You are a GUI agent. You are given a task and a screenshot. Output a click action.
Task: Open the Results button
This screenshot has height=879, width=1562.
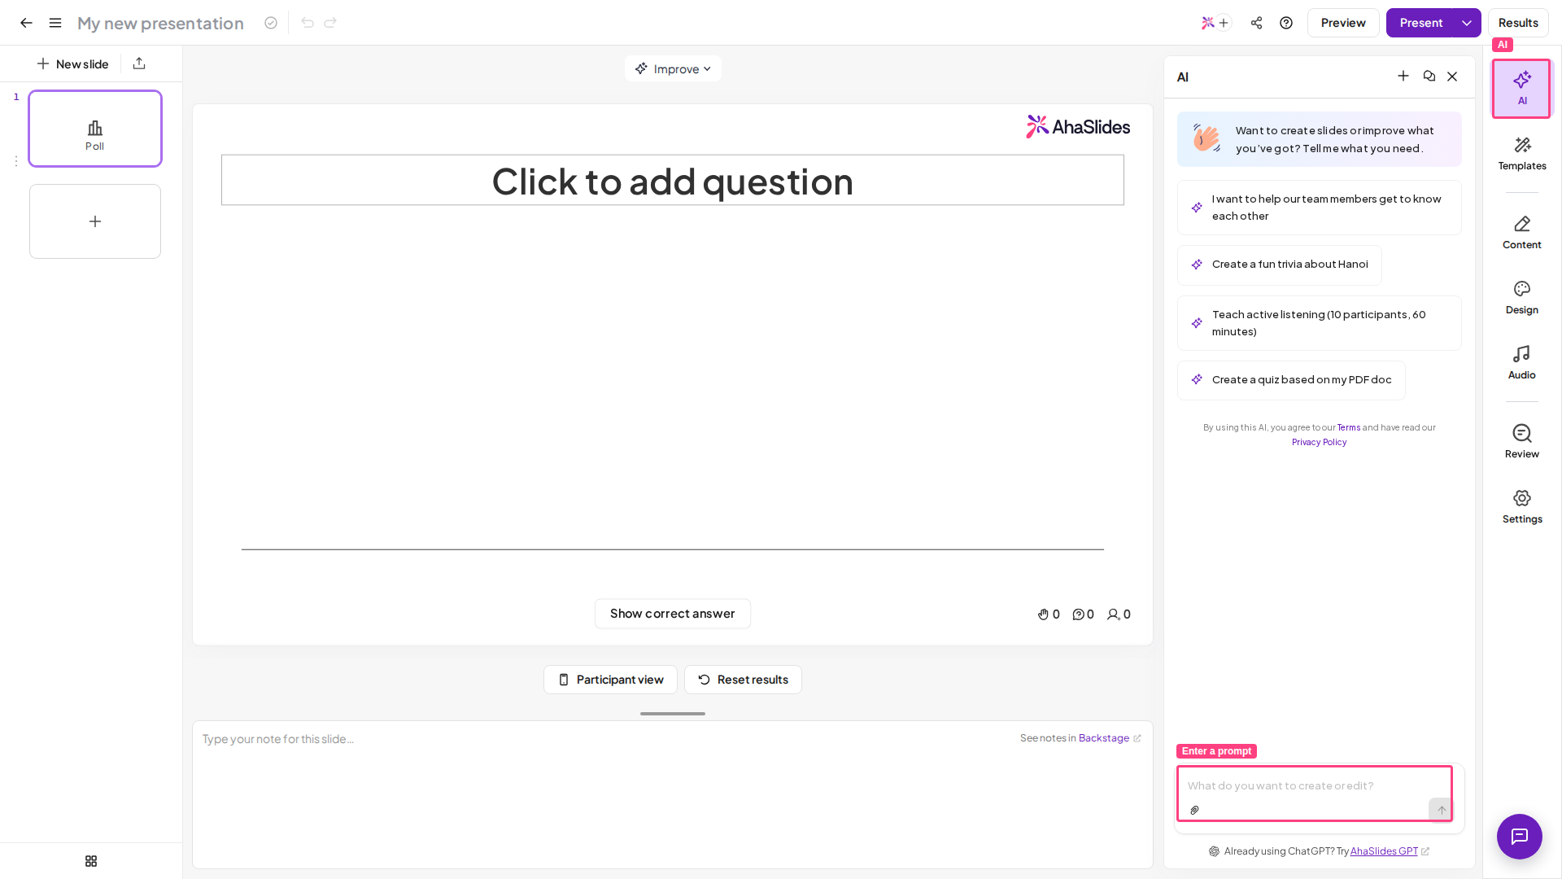(x=1518, y=23)
